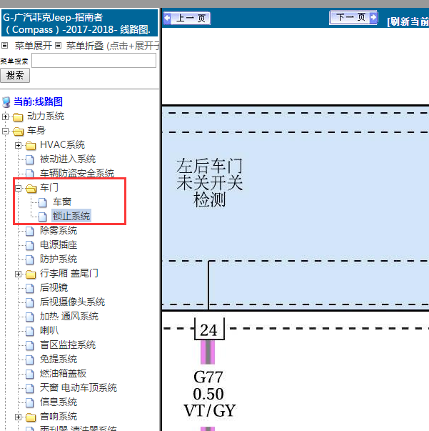Viewport: 429px width, 431px height.
Task: Click page icon beside 电源插座
Action: [30, 245]
